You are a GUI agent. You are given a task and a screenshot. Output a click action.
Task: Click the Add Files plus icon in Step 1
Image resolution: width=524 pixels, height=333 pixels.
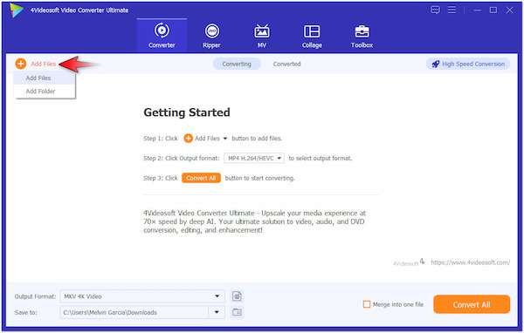[188, 138]
